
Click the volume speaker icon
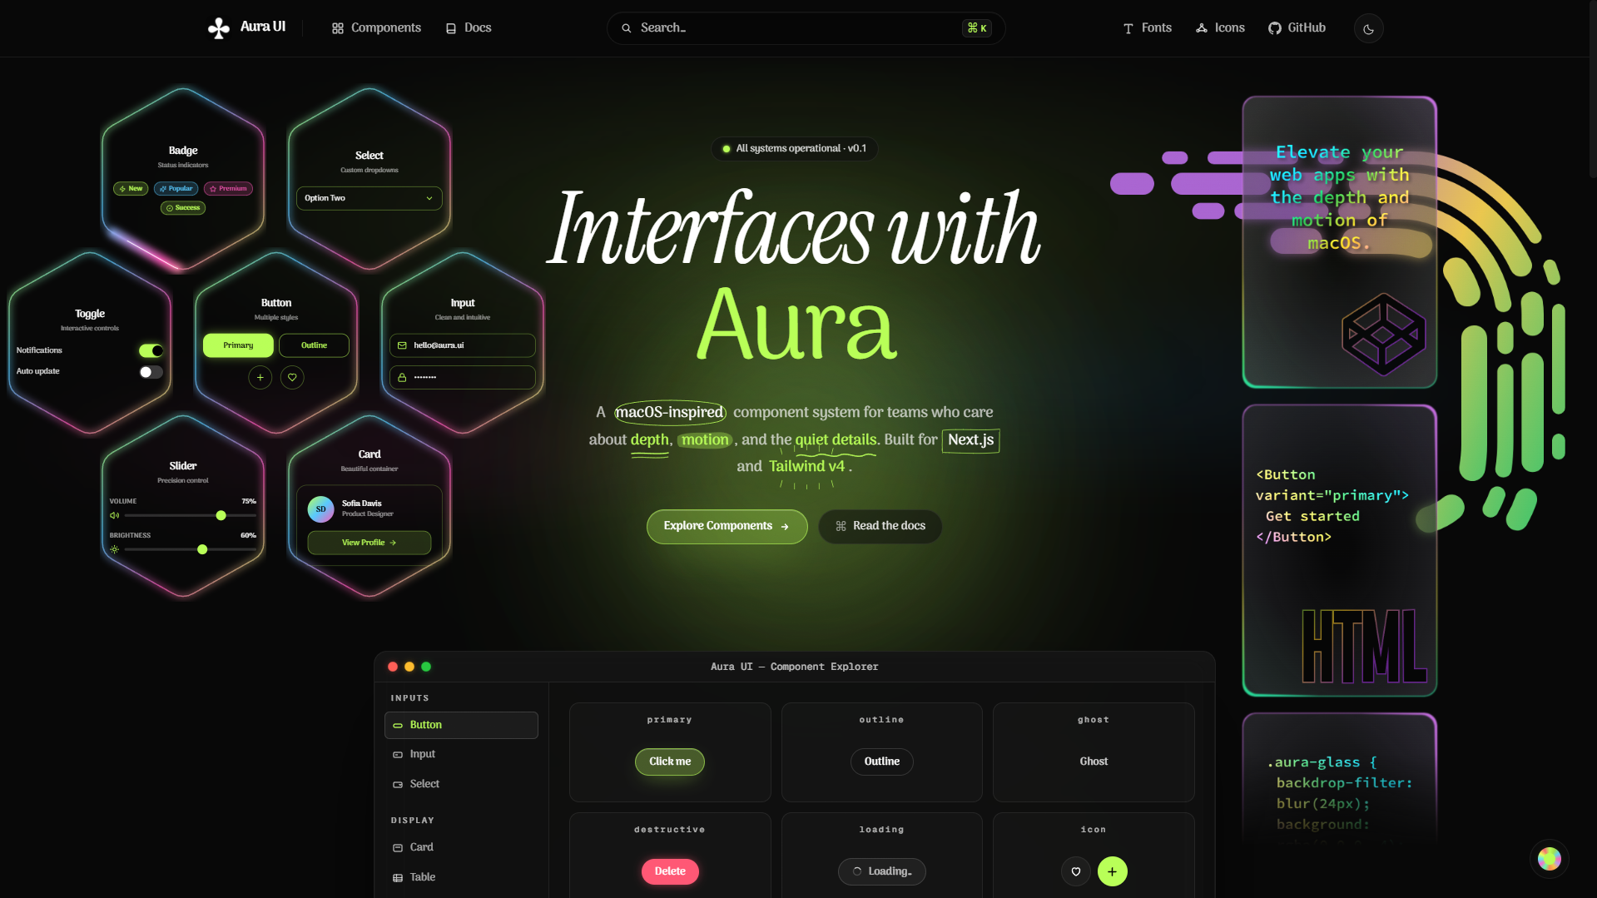pos(114,516)
